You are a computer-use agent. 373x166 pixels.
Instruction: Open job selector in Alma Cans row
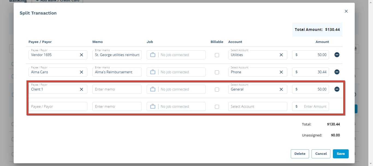point(176,72)
